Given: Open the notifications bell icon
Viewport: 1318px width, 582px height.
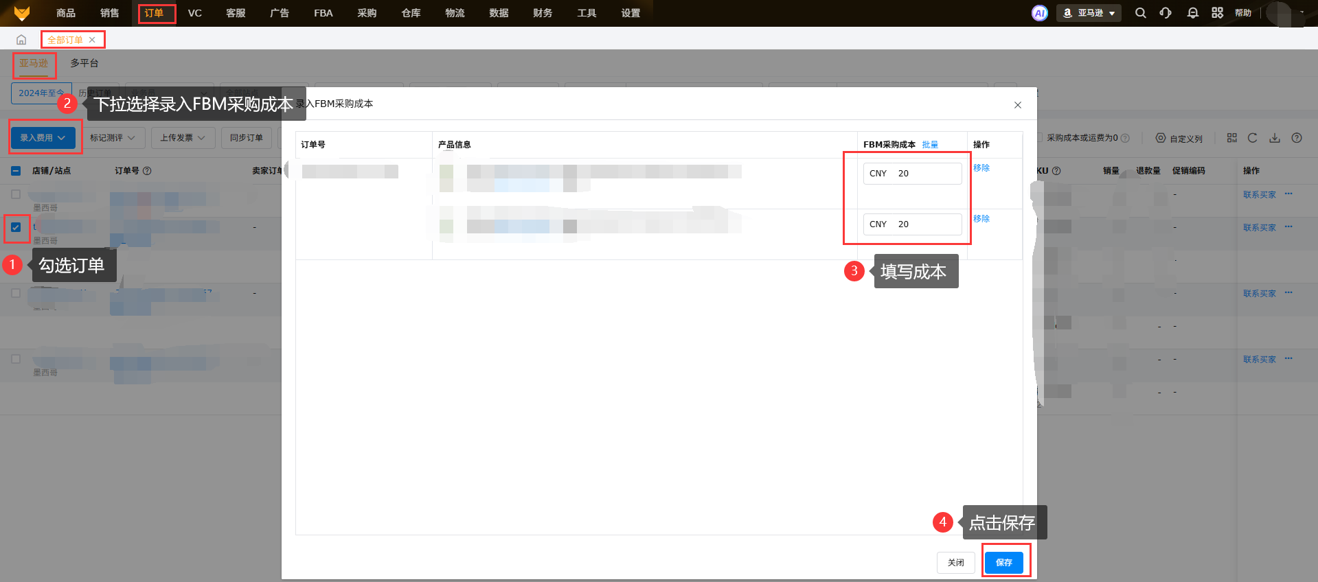Looking at the screenshot, I should (1193, 13).
